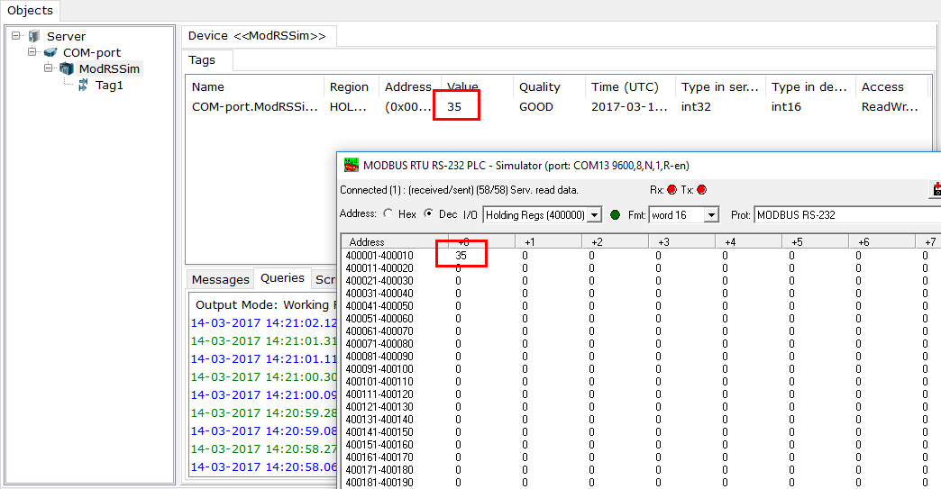Collapse the COM-port tree node
The width and height of the screenshot is (941, 489).
pyautogui.click(x=32, y=52)
